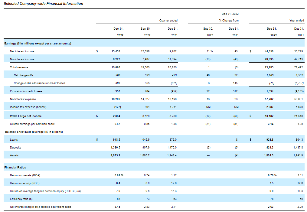Select full-year net interest margin 2.63
The height and width of the screenshot is (212, 307).
(271, 207)
